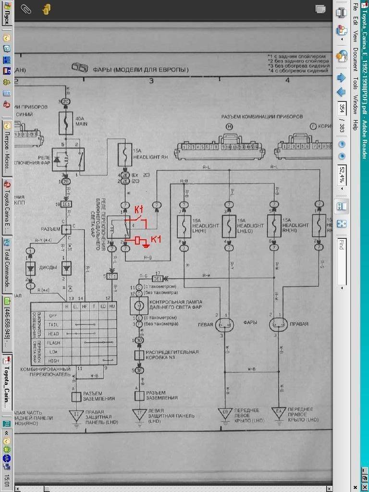
Task: Click the Print icon in the toolbar
Action: 342,13
